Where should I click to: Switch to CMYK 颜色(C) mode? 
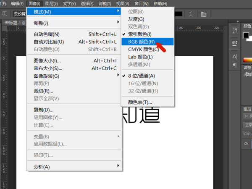coord(147,49)
